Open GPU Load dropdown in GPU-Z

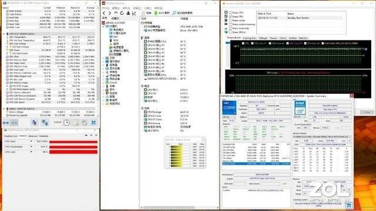[x=31, y=152]
